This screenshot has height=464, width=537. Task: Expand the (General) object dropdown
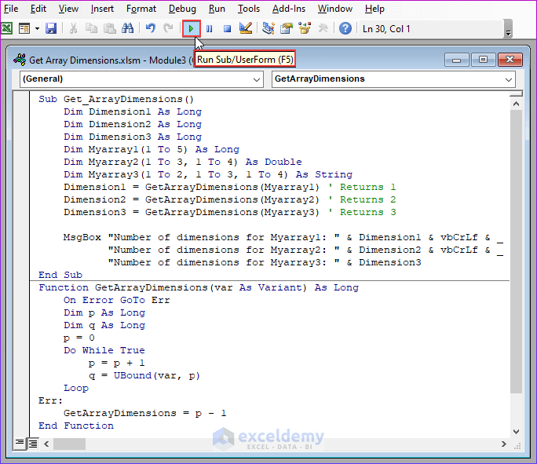pos(256,79)
